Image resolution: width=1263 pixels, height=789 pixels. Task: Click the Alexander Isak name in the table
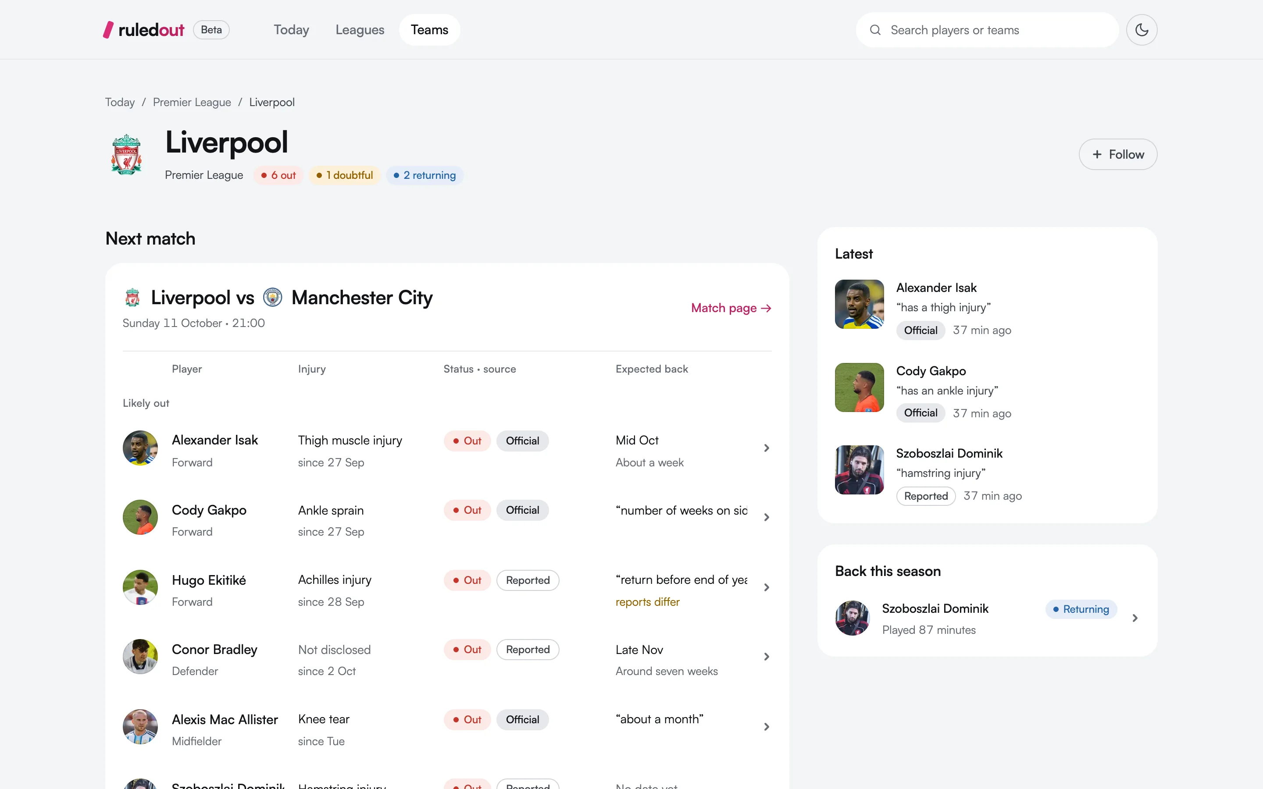click(x=214, y=441)
